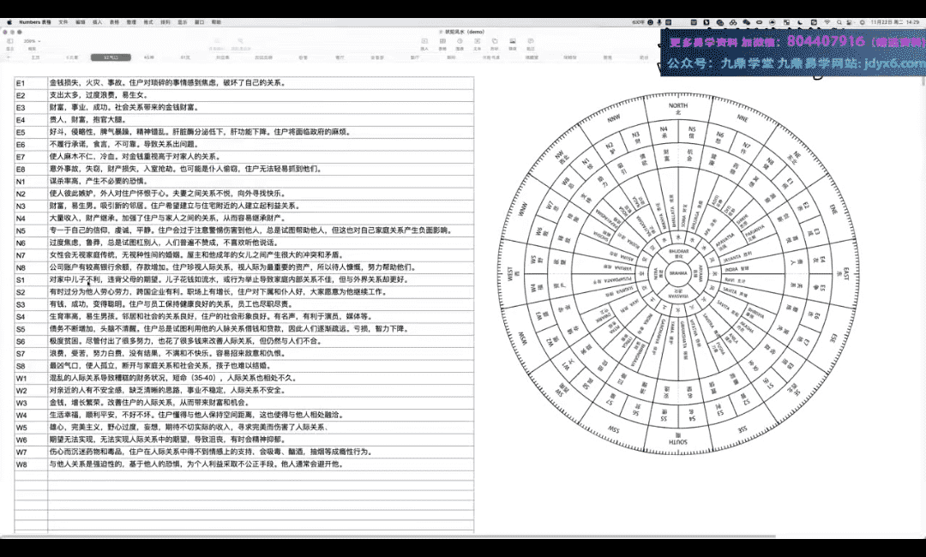Add a new sheet with the plus button
The image size is (926, 557).
(x=9, y=57)
